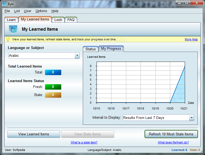Open the More Help link
Image resolution: width=205 pixels, height=155 pixels.
(x=191, y=39)
